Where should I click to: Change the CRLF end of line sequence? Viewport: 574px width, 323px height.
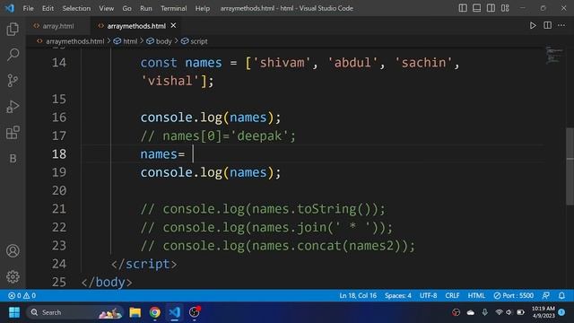(452, 295)
